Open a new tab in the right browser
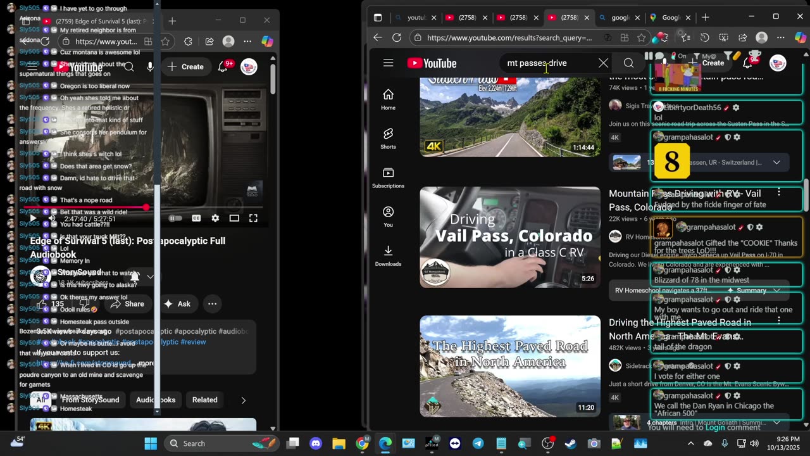810x456 pixels. [706, 17]
